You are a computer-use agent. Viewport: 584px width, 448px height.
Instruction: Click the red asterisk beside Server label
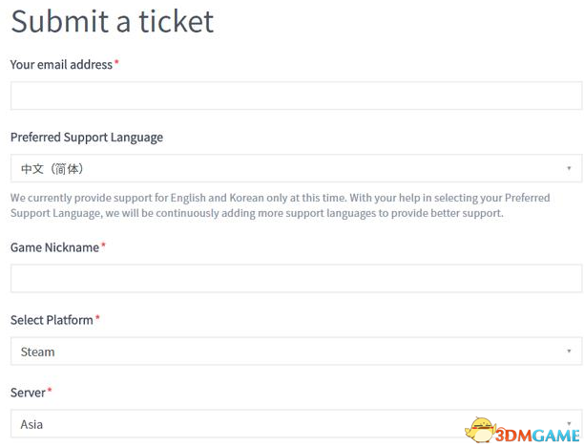(x=50, y=390)
